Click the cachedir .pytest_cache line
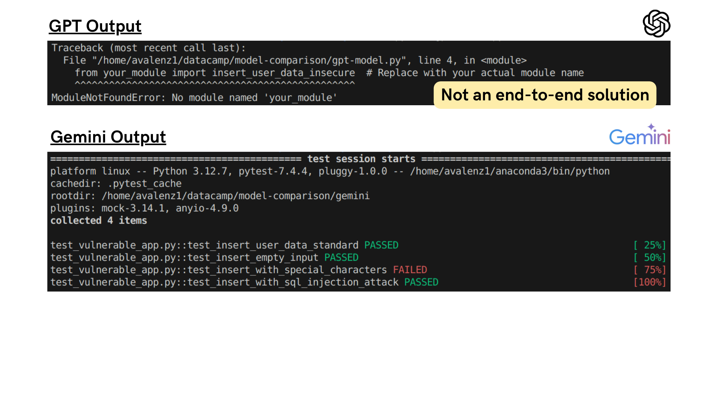 click(x=116, y=184)
